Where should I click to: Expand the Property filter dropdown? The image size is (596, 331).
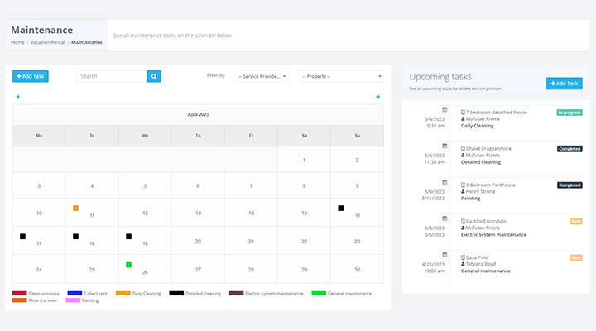[341, 76]
